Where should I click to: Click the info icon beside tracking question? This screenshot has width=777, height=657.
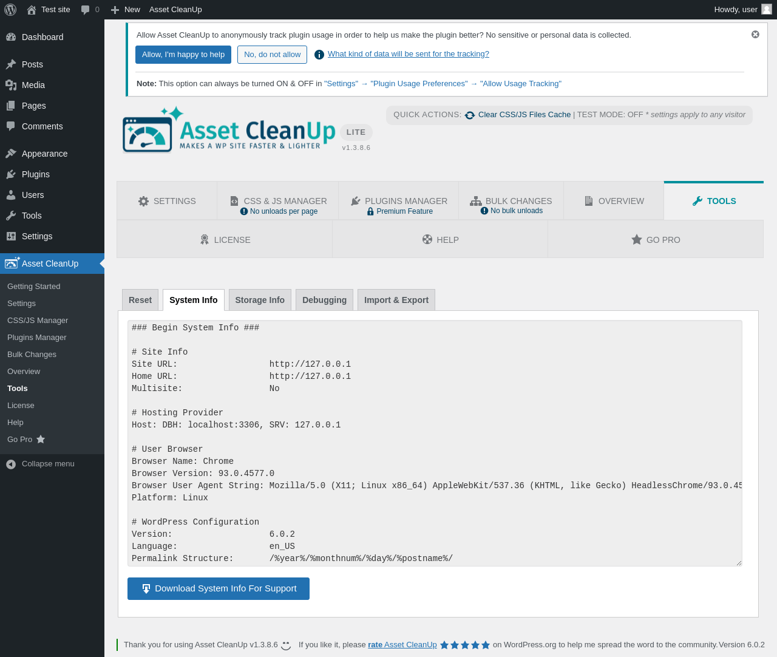319,55
